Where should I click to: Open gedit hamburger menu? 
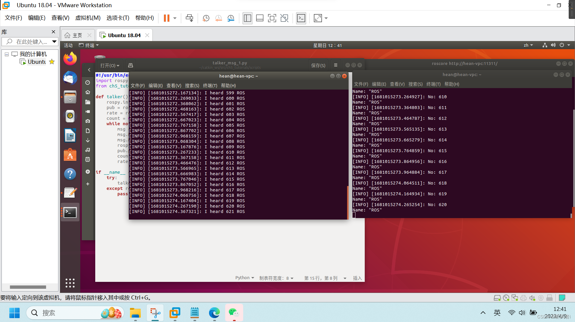[336, 65]
